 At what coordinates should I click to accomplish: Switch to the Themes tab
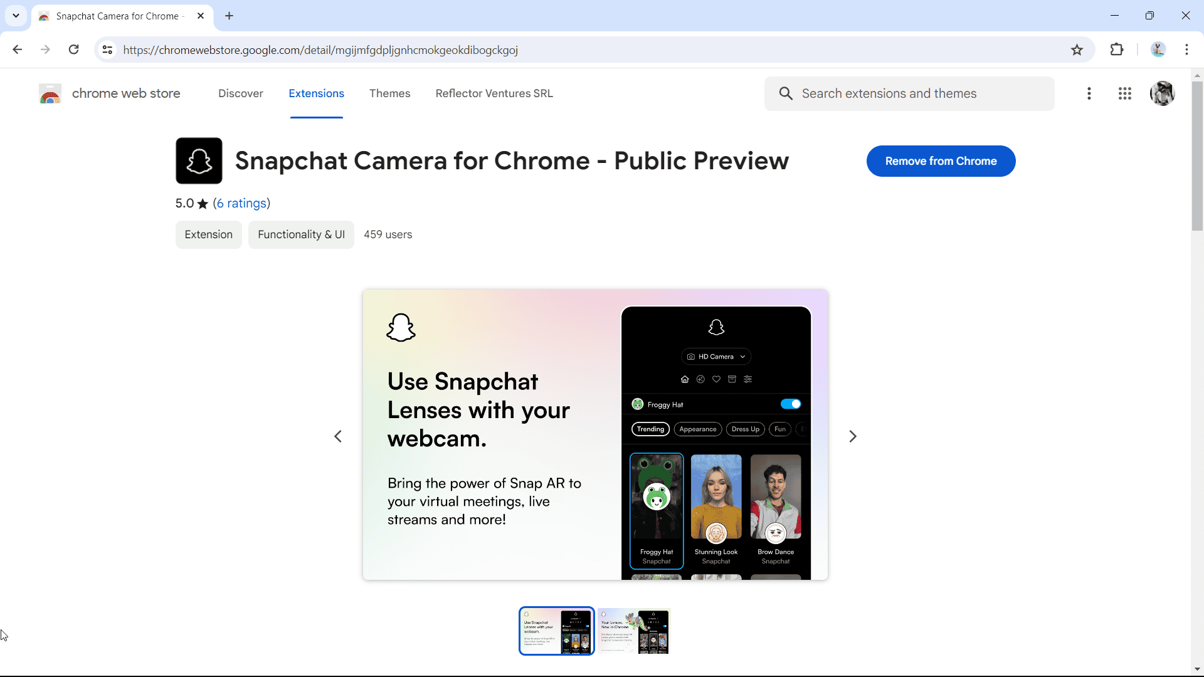coord(389,93)
